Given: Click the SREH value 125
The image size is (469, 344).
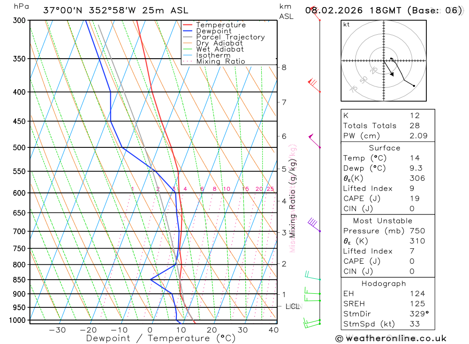Looking at the screenshot, I should [417, 304].
